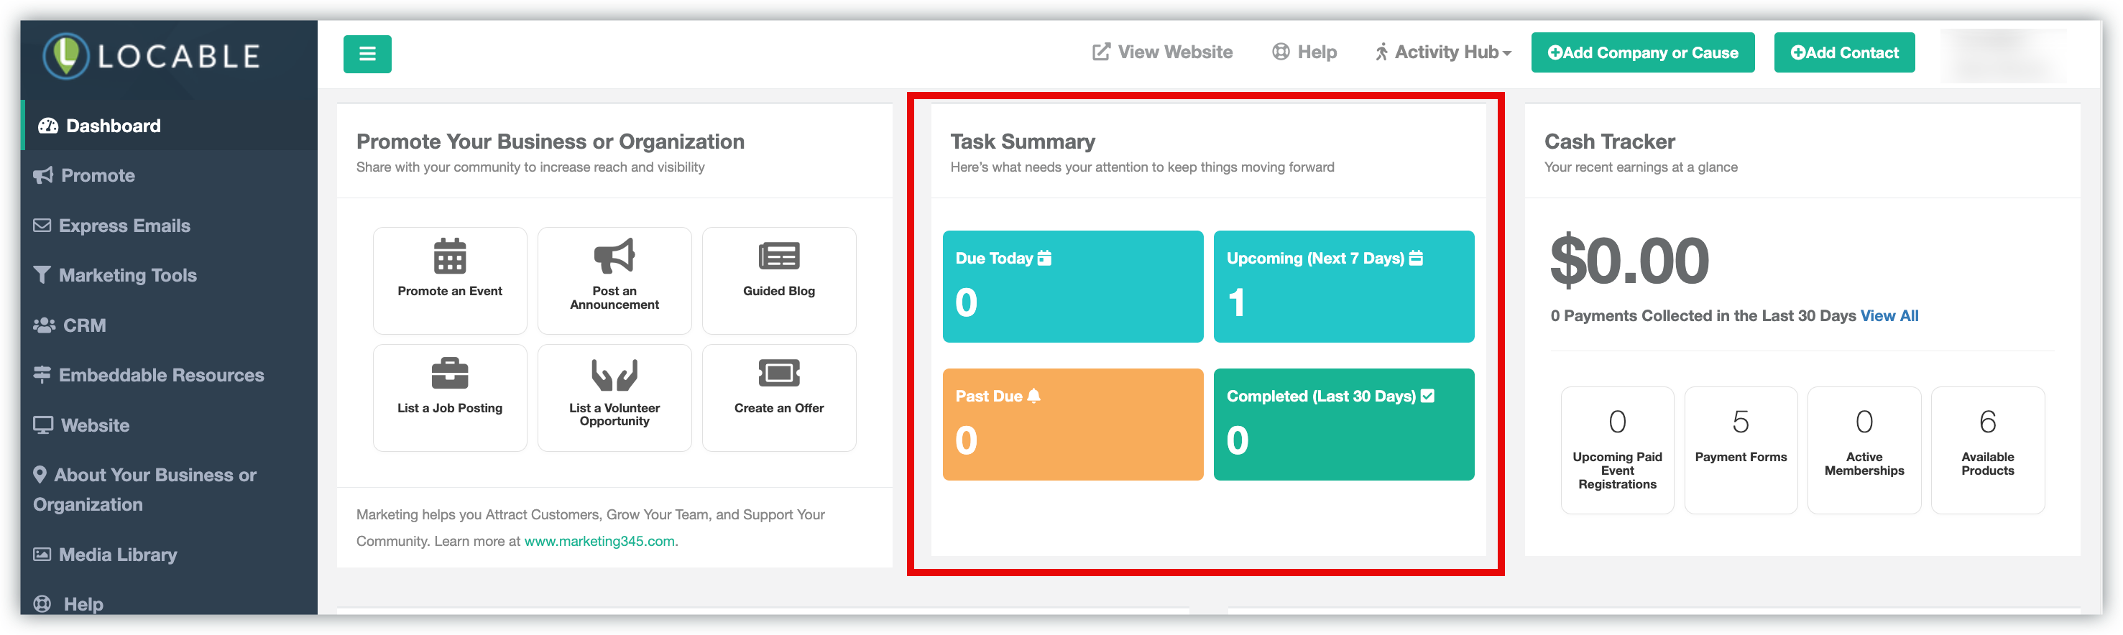
Task: Select the List a Volunteer Opportunity hands icon
Action: [x=614, y=374]
